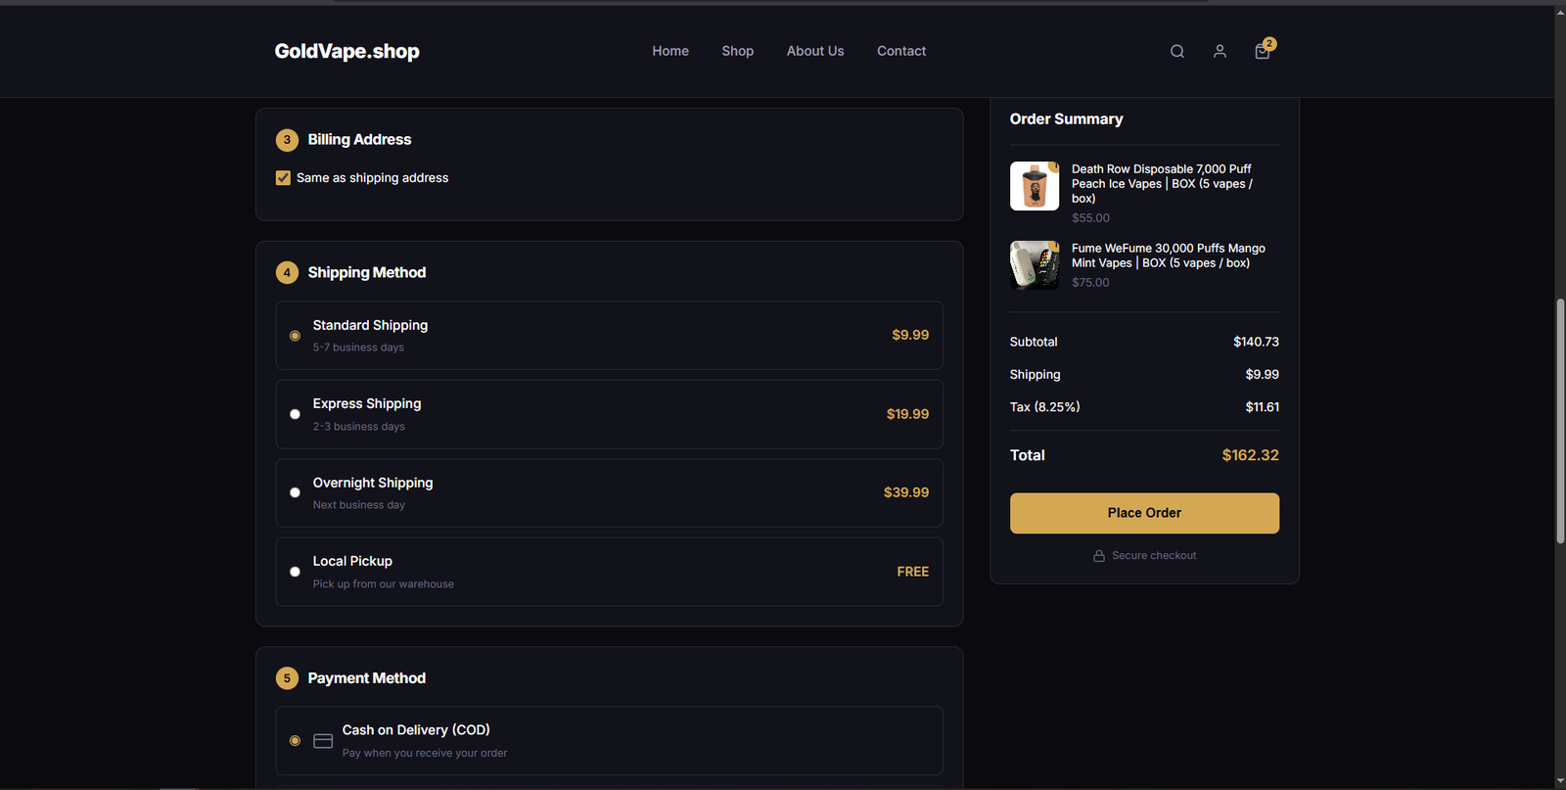Click the lock icon next to Secure checkout
This screenshot has height=790, width=1566.
[1099, 556]
